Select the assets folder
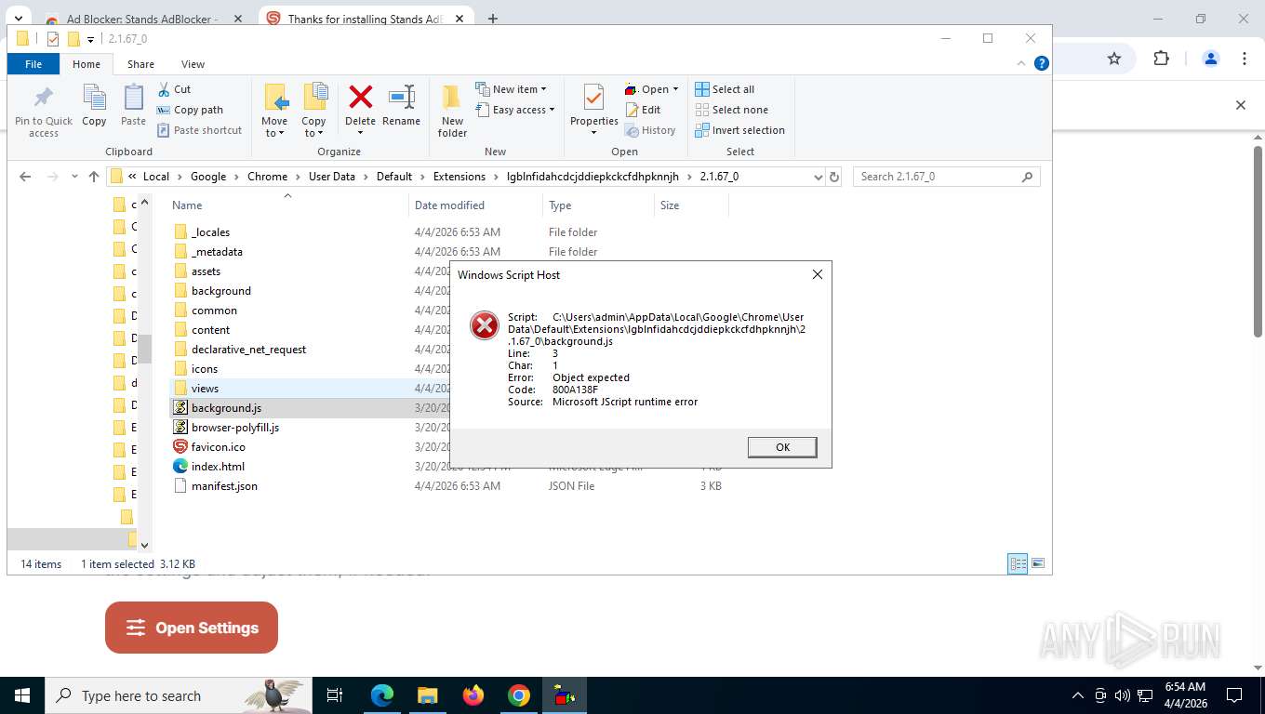The height and width of the screenshot is (714, 1265). [x=206, y=271]
